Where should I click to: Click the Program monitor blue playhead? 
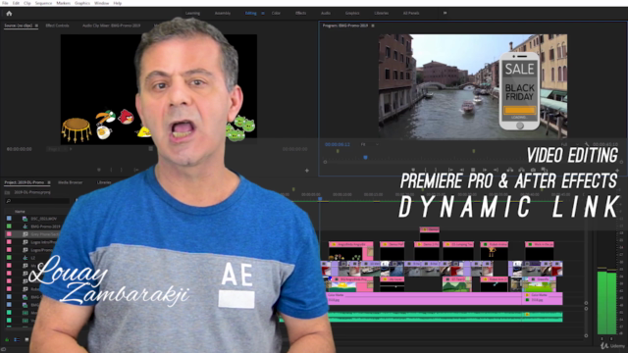pyautogui.click(x=365, y=158)
